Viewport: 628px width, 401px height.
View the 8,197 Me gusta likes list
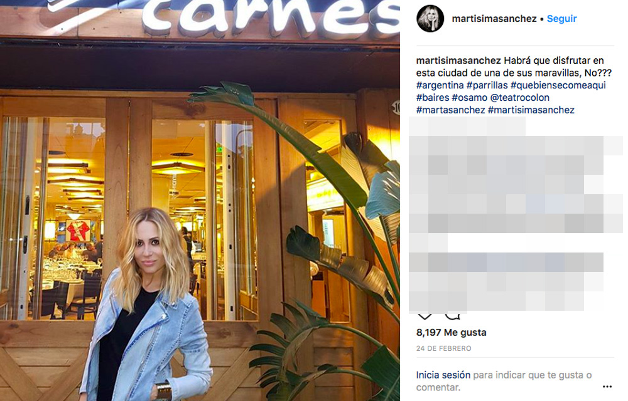[x=452, y=332]
